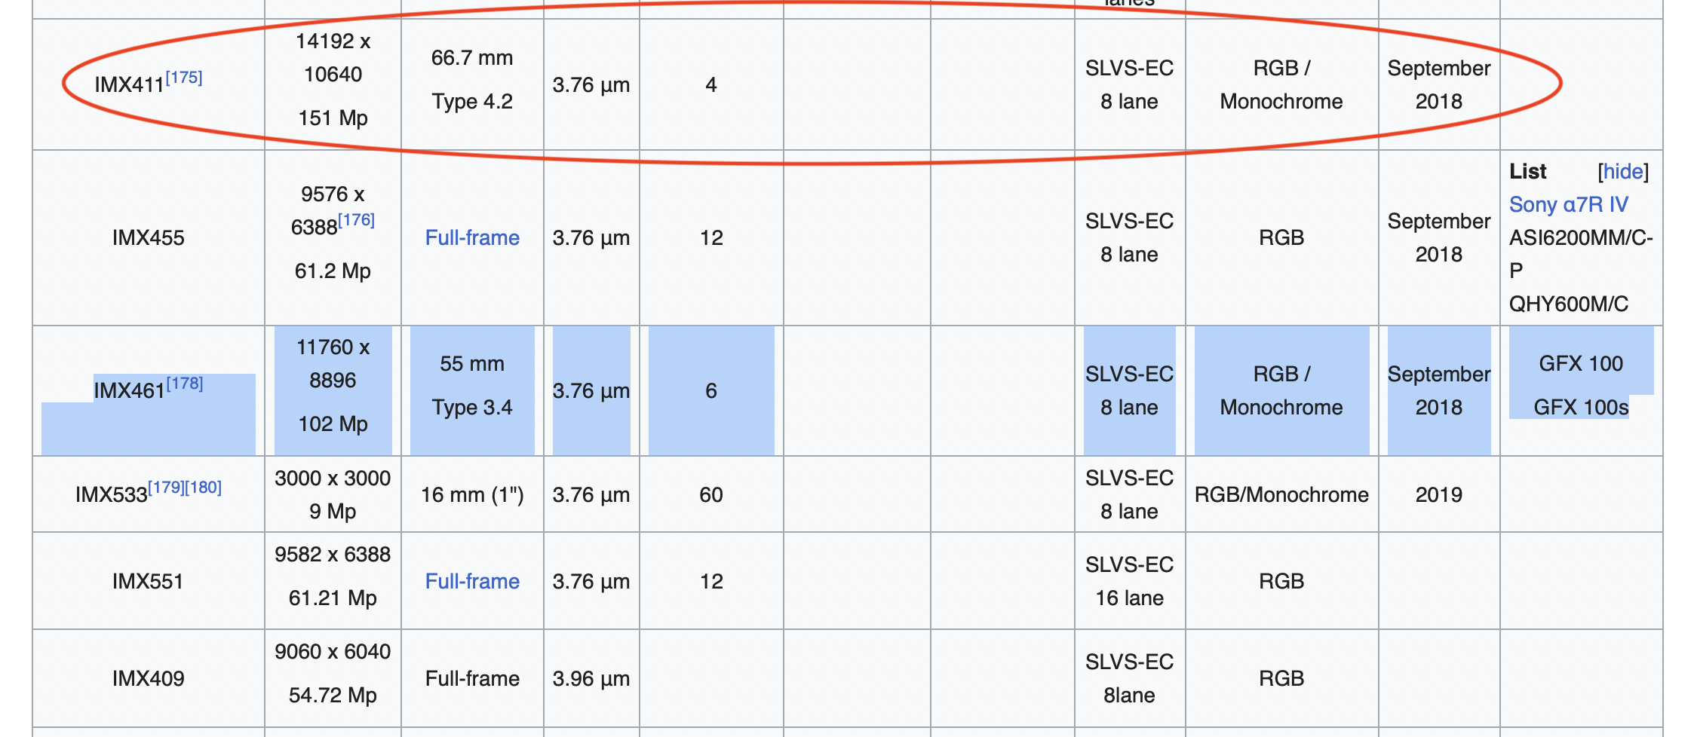The image size is (1697, 737).
Task: Open citation 178 next to IMX461
Action: (185, 384)
